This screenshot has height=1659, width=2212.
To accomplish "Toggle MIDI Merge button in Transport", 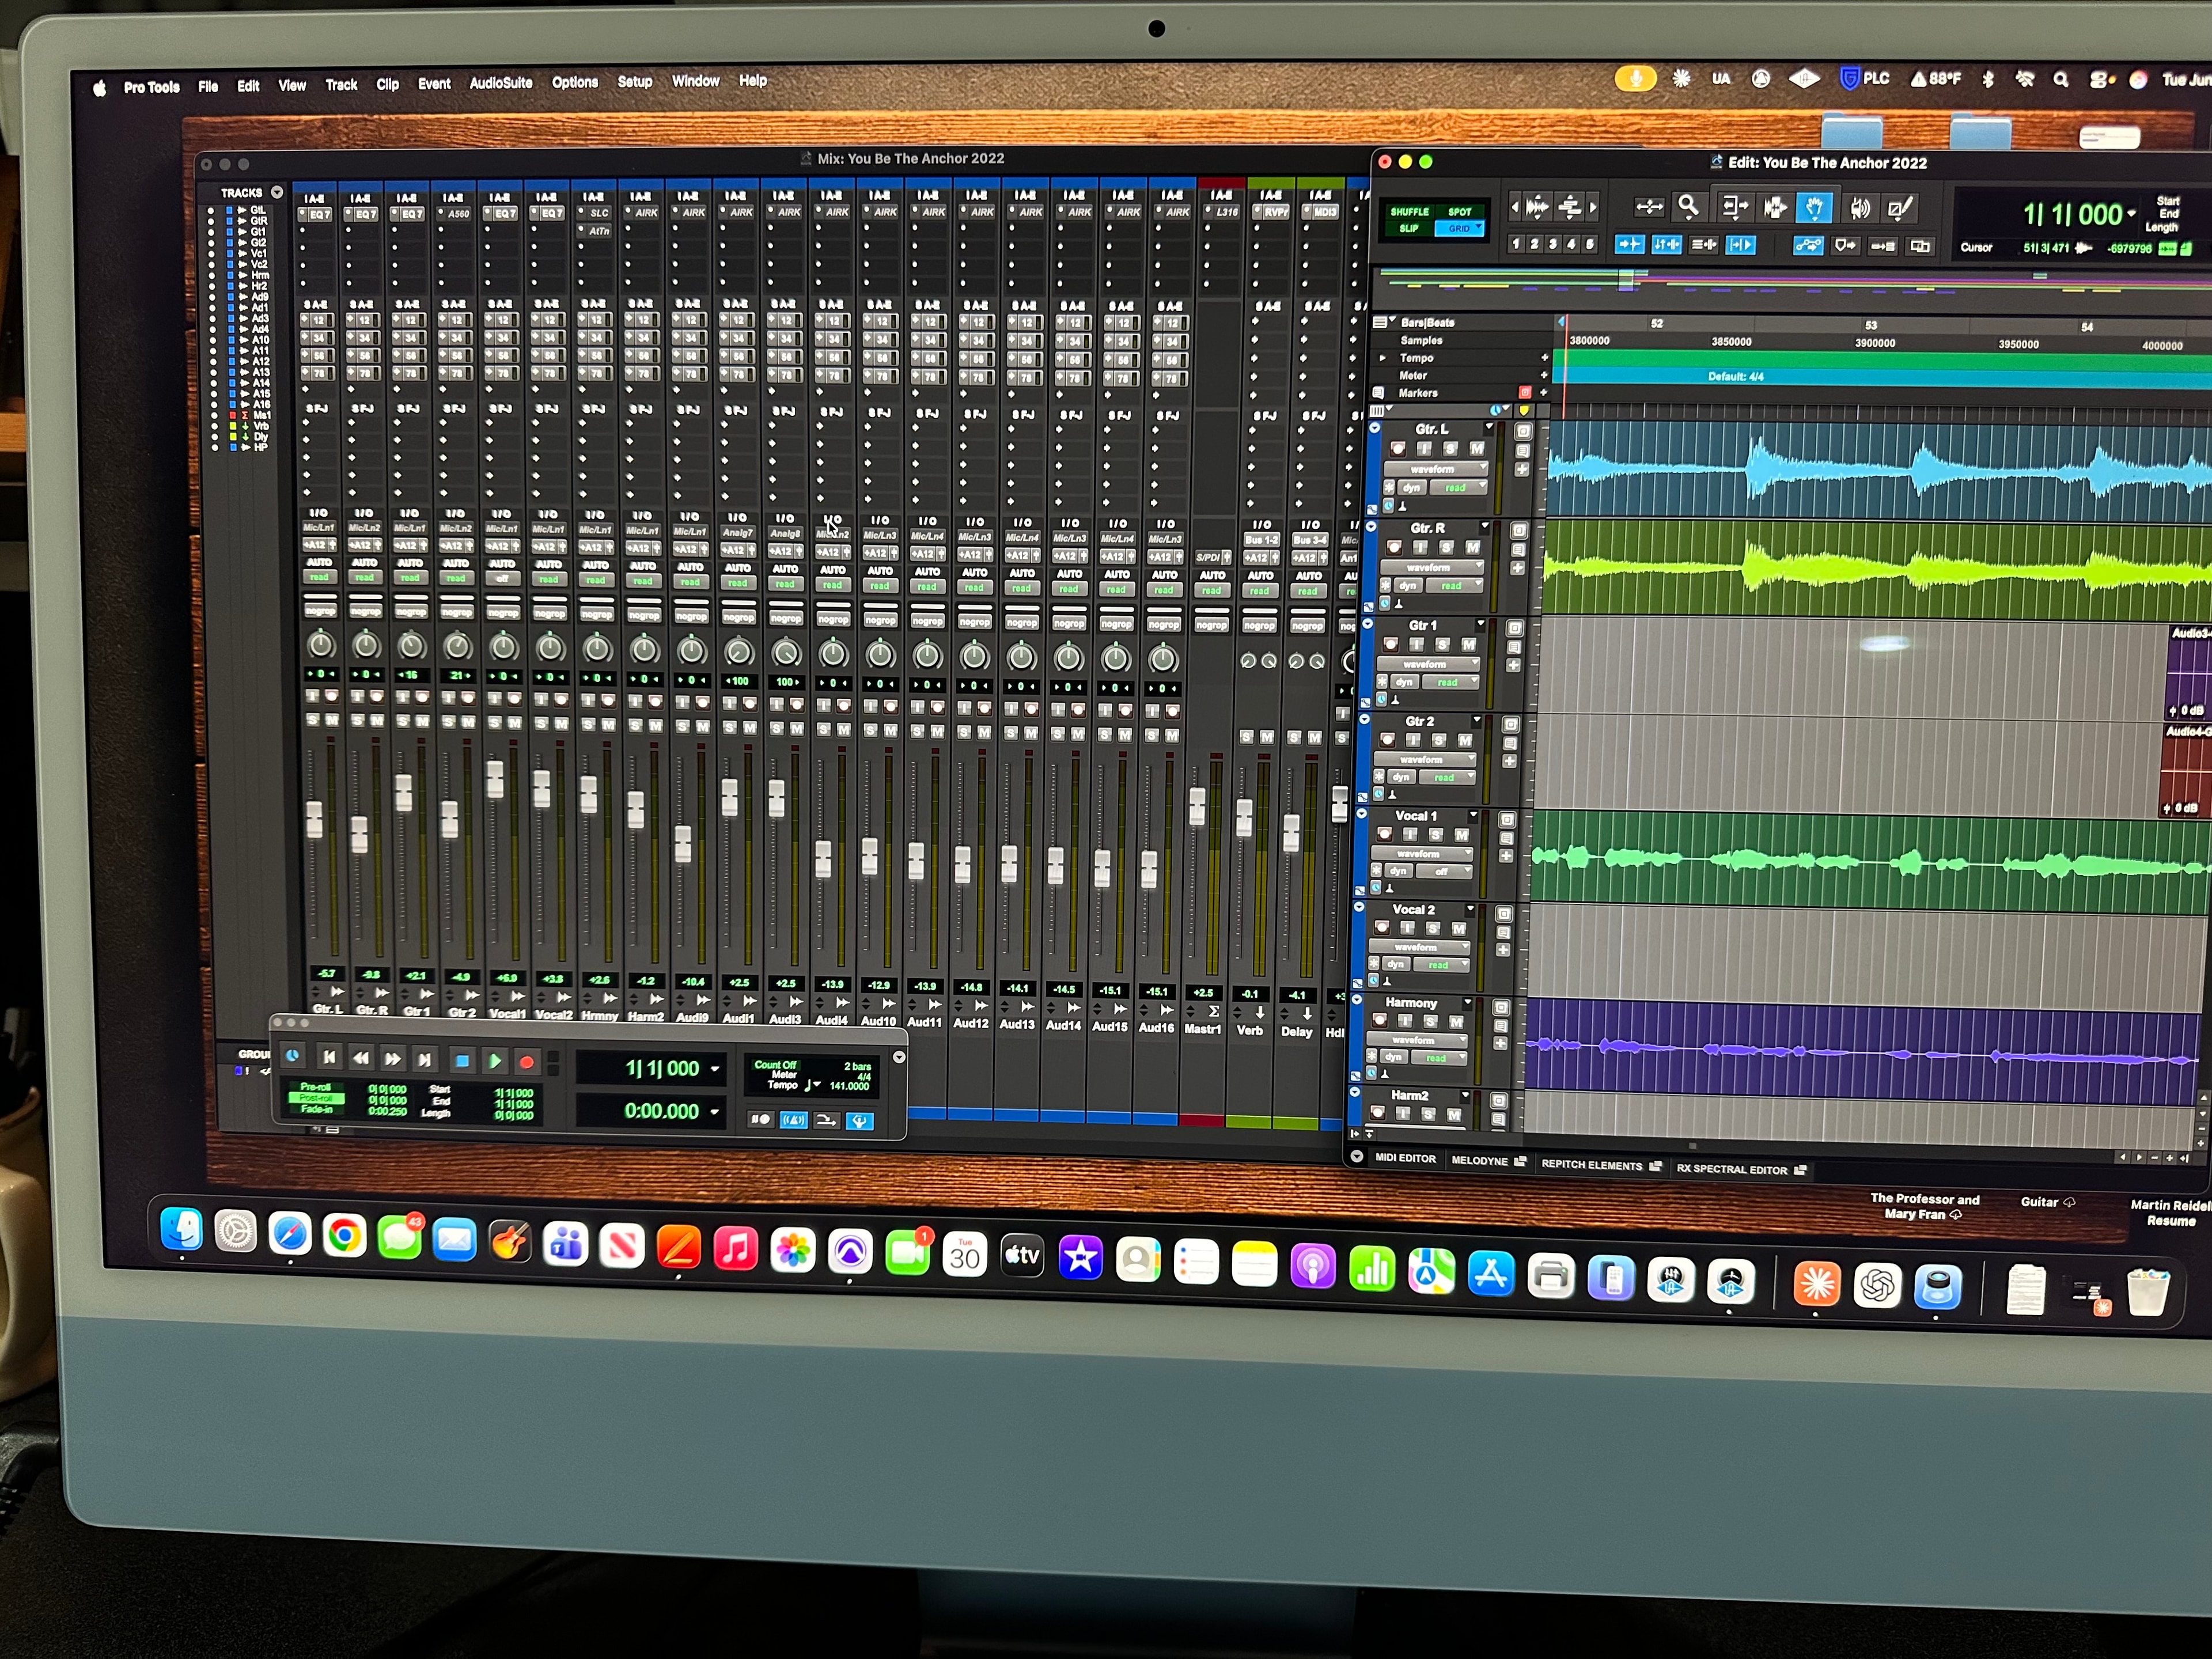I will click(x=827, y=1120).
